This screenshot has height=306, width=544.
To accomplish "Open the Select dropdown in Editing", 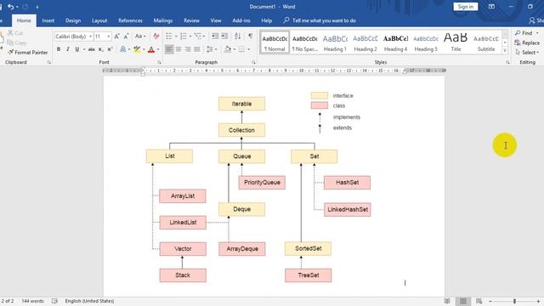I will coord(527,53).
